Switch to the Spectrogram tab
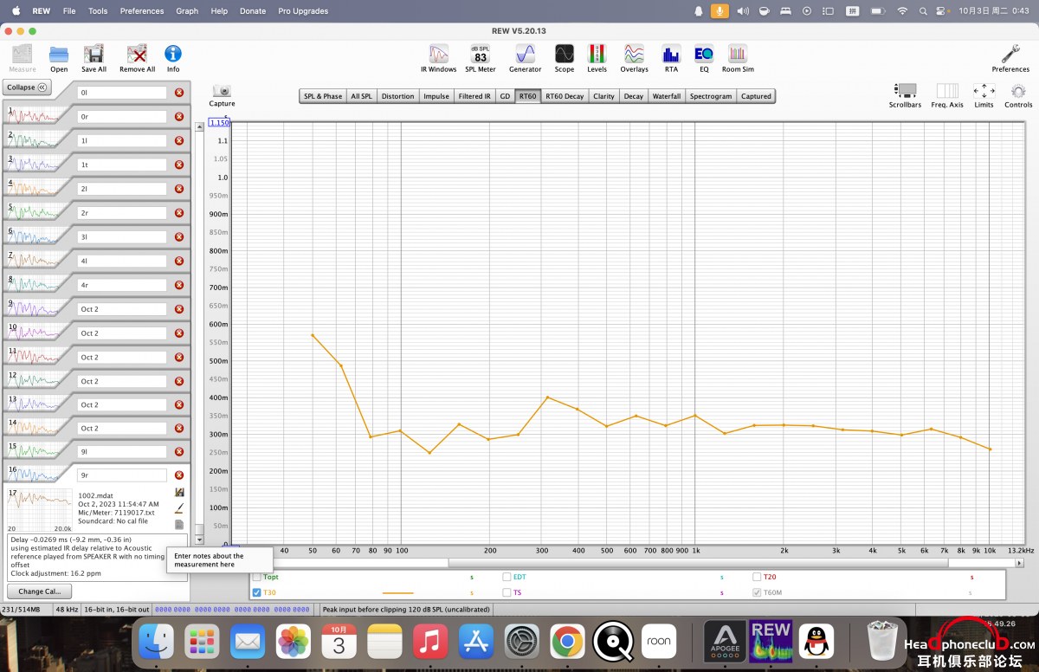 [x=711, y=96]
